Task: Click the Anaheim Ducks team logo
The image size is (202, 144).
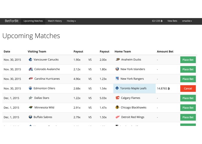Action: (118, 59)
